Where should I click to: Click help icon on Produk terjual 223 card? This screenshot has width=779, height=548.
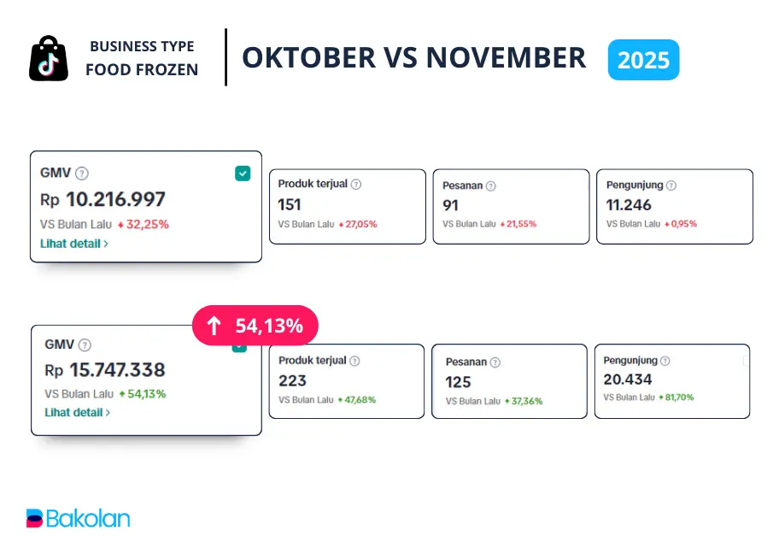pos(354,361)
